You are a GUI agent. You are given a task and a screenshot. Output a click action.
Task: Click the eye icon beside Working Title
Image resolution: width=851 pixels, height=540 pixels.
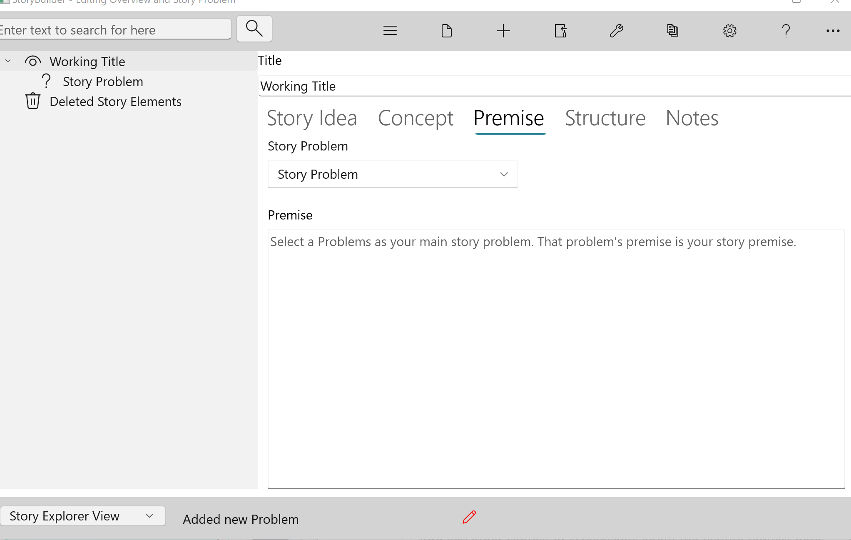[32, 61]
